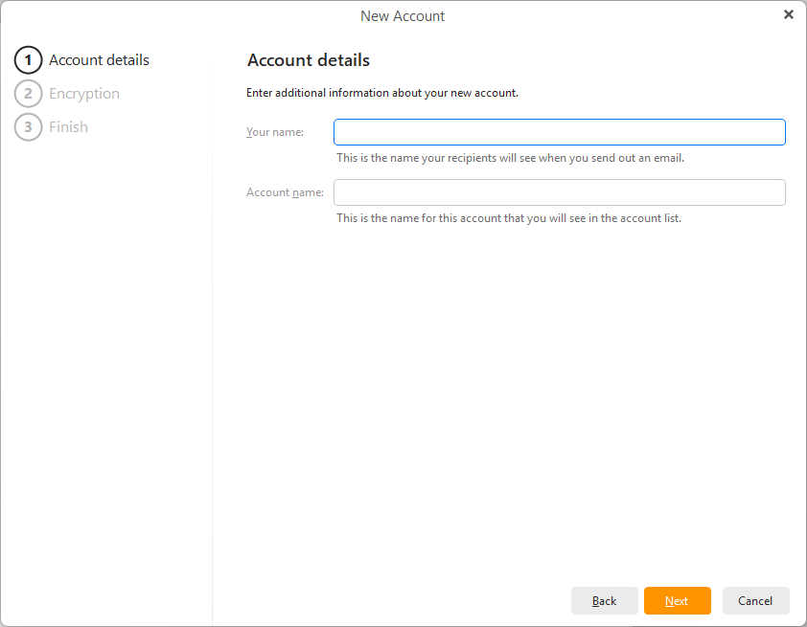Click the step 3 circle icon

(28, 126)
